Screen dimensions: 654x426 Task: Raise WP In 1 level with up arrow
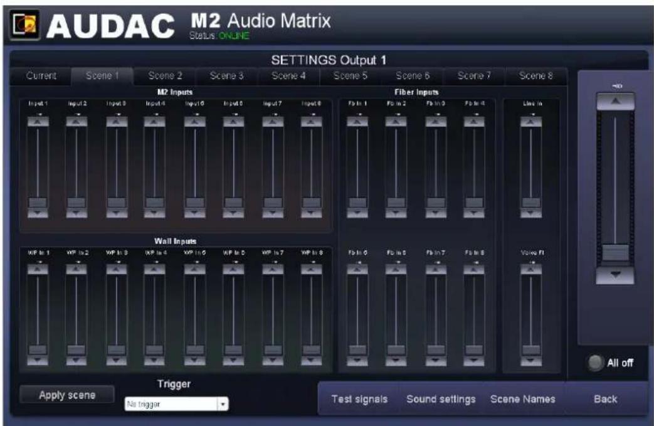pyautogui.click(x=38, y=270)
